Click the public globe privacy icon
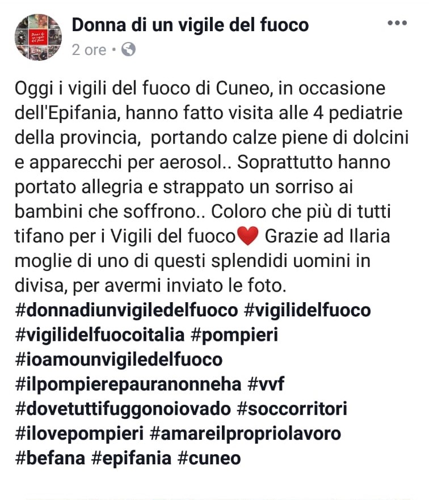Viewport: 429px width, 500px height. tap(128, 49)
